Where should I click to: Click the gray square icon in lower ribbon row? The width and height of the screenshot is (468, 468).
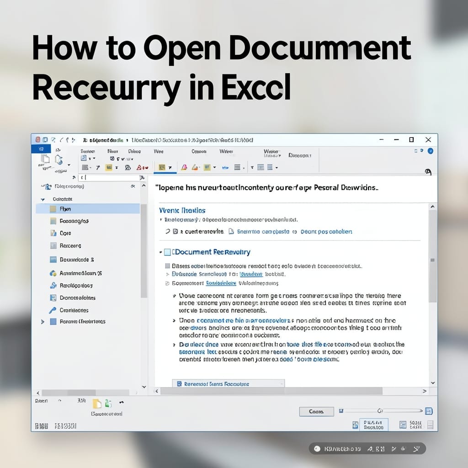85,167
